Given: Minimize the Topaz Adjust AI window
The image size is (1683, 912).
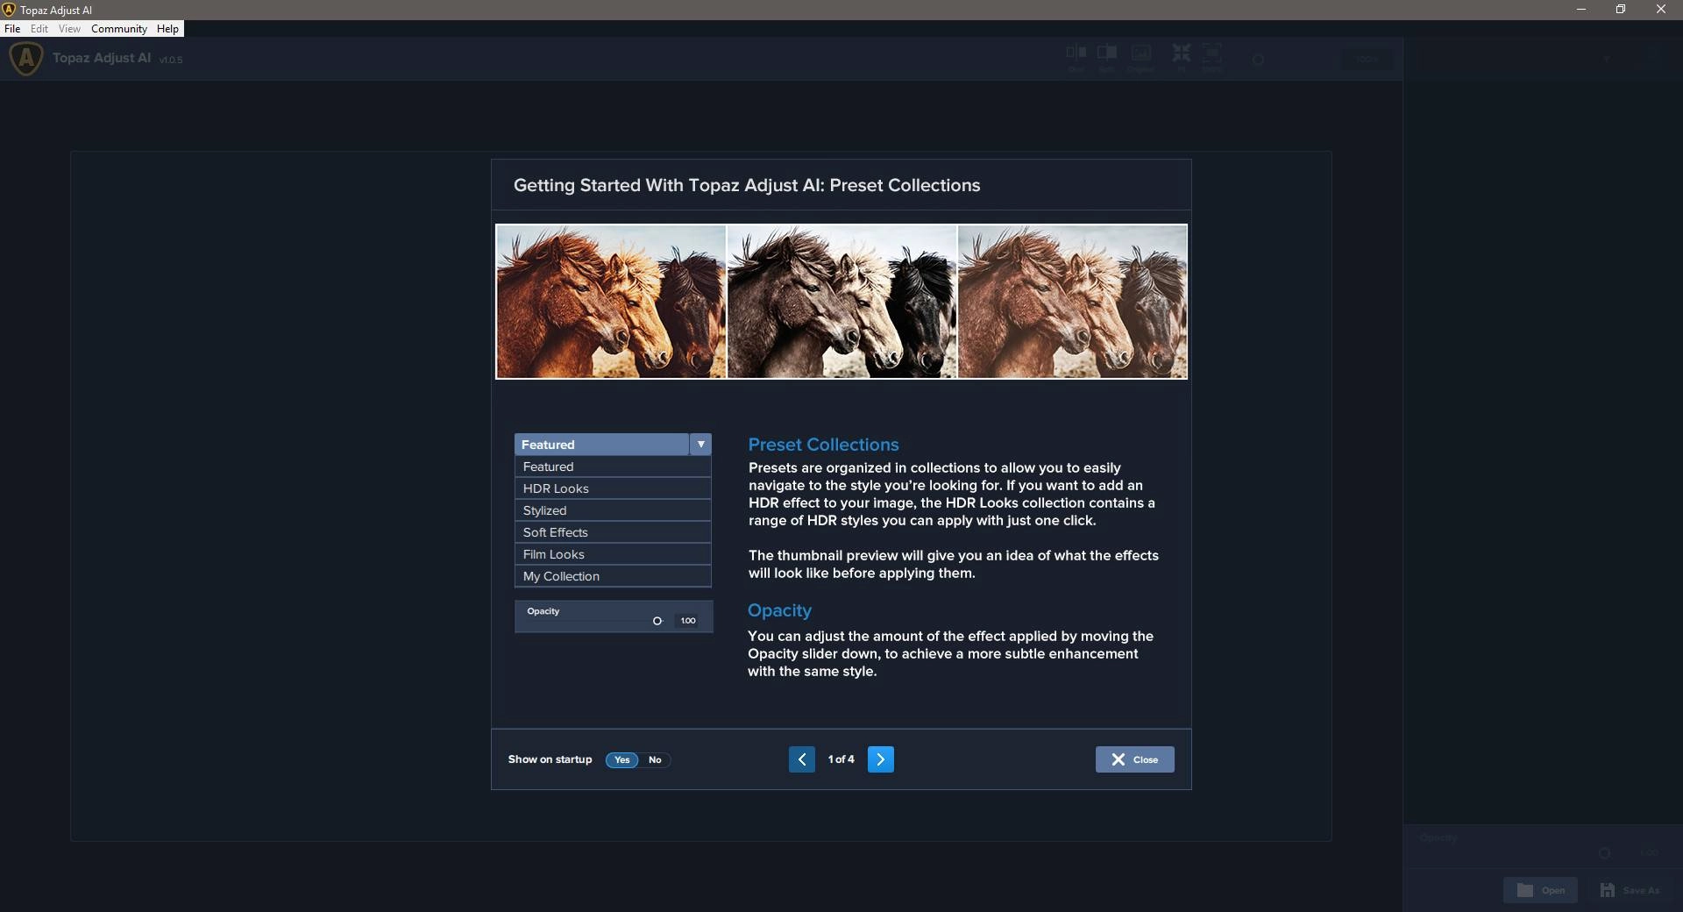Looking at the screenshot, I should 1581,10.
